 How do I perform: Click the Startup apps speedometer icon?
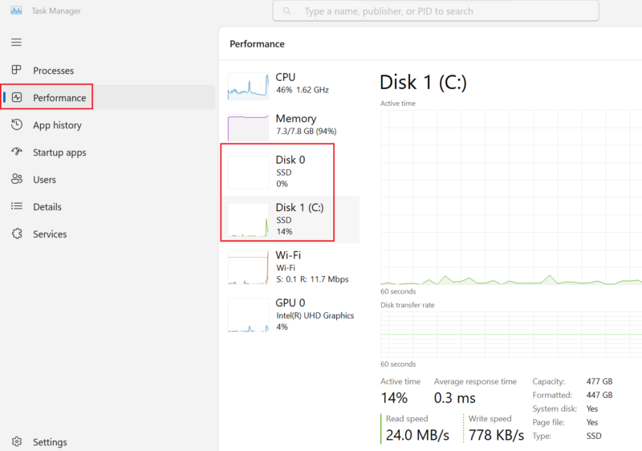(x=17, y=152)
